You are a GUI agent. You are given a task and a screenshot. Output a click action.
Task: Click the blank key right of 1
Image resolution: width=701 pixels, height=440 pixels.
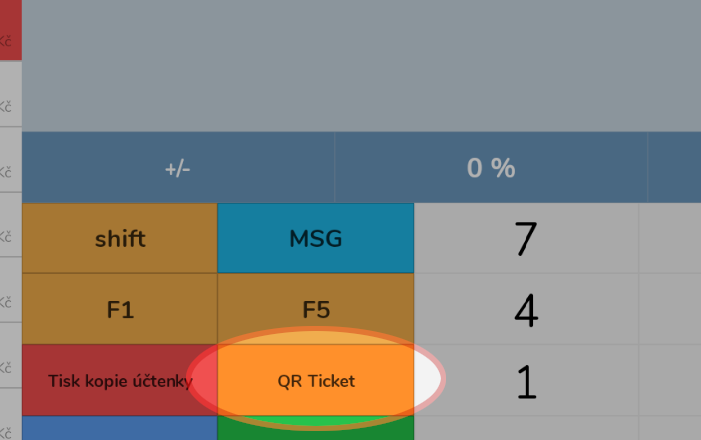pos(670,381)
